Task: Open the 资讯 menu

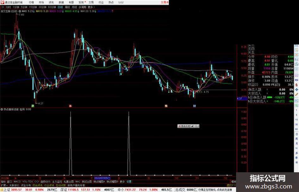Action: click(51, 3)
